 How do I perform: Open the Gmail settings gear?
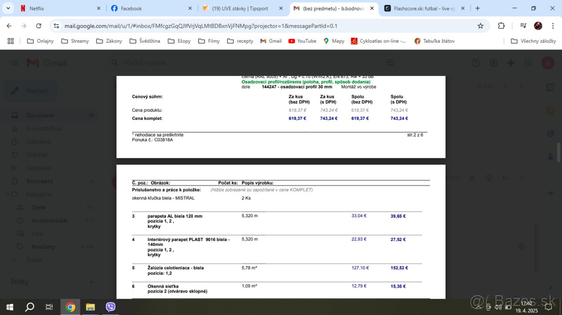(493, 63)
